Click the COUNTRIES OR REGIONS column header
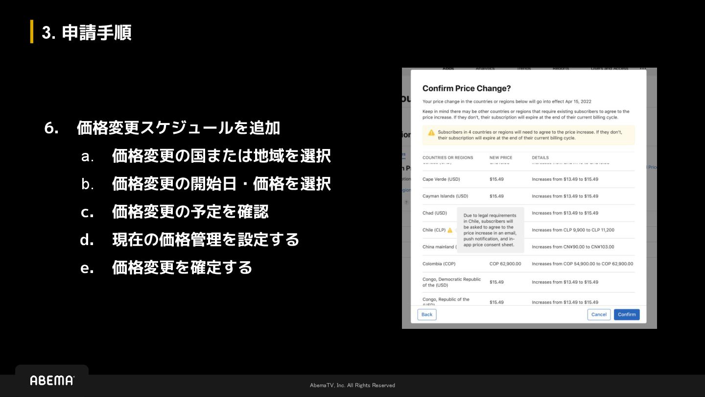The height and width of the screenshot is (397, 705). [448, 158]
